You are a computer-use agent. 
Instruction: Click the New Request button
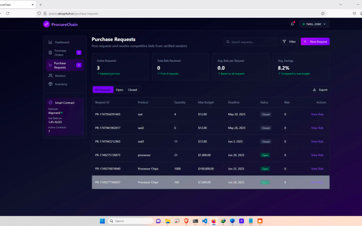(x=315, y=41)
